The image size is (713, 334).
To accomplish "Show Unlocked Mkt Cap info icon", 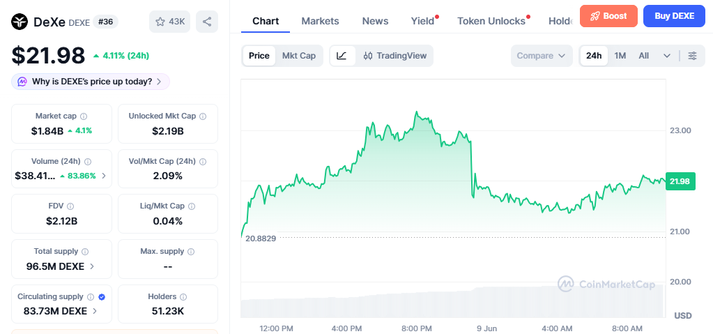I will point(203,116).
